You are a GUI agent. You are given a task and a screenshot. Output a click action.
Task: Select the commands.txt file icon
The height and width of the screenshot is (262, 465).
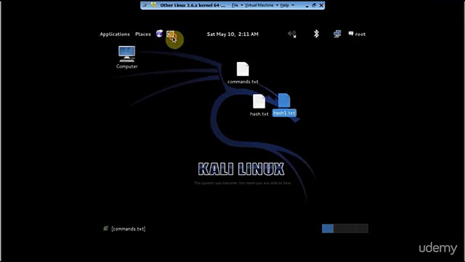tap(243, 69)
